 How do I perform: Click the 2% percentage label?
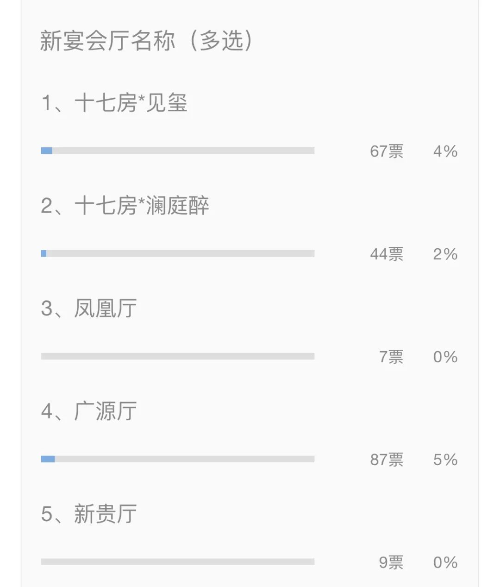click(445, 254)
